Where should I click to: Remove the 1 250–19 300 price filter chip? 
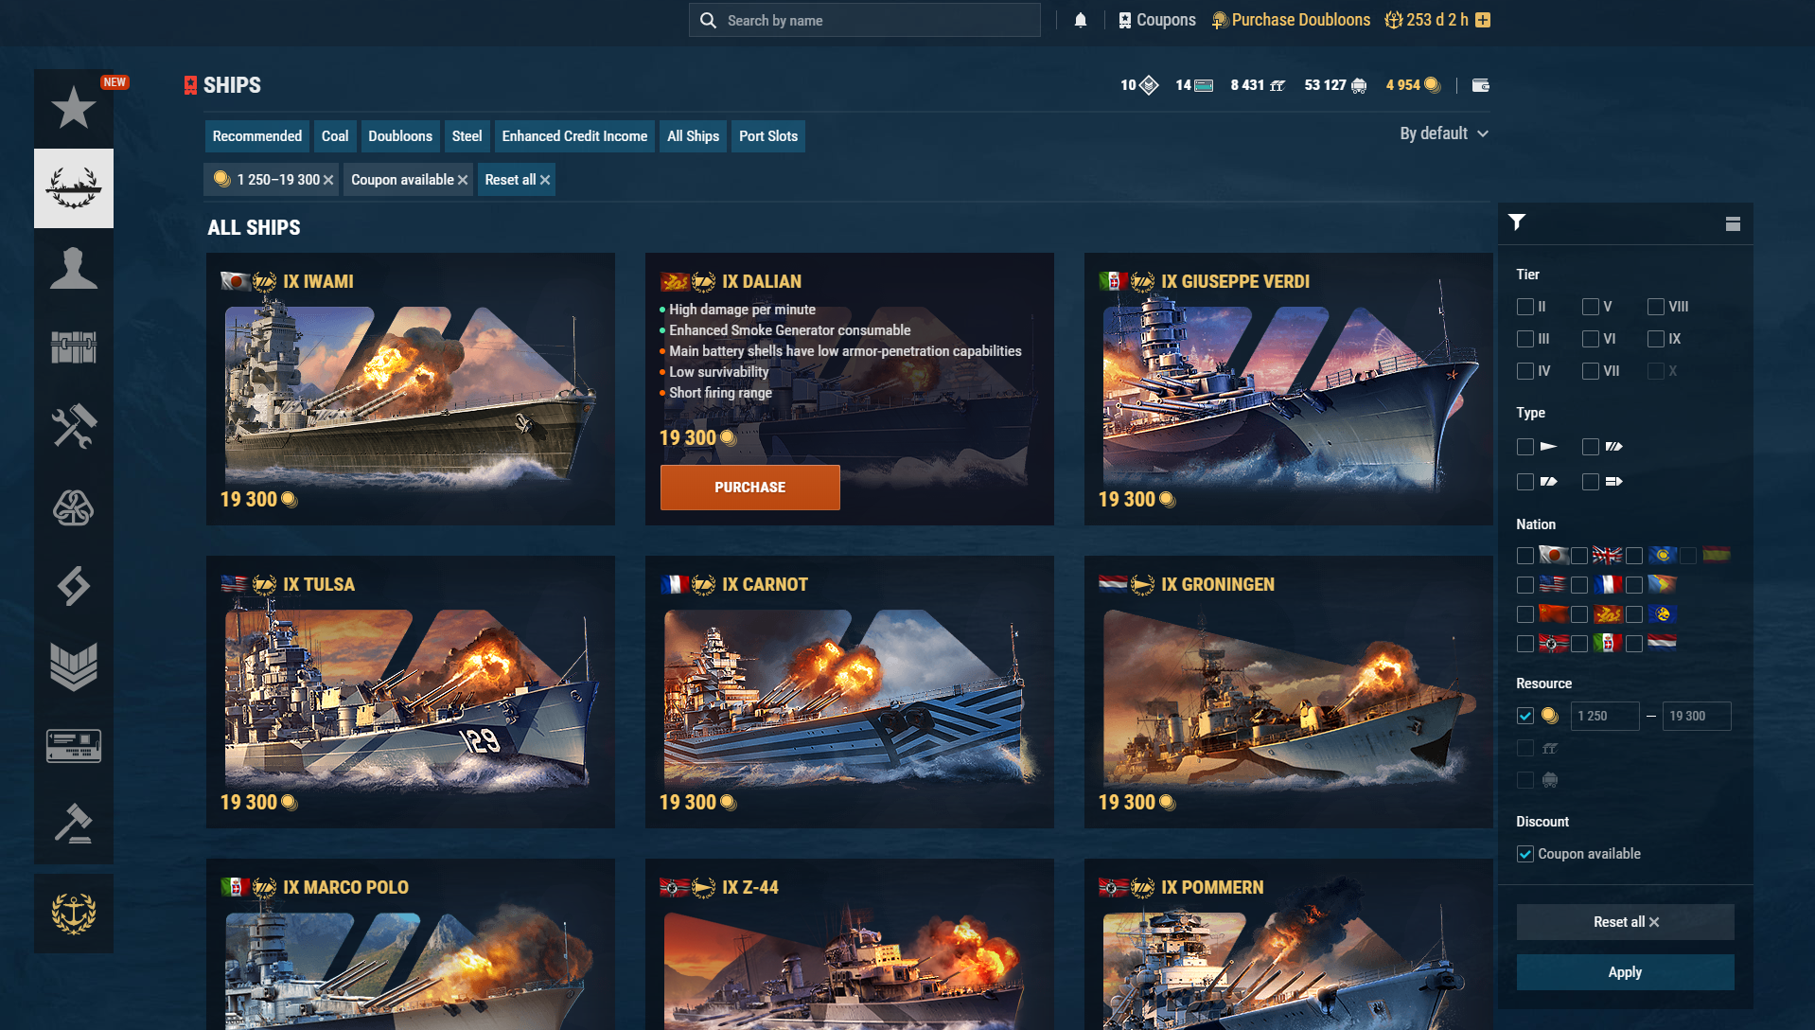[x=328, y=180]
